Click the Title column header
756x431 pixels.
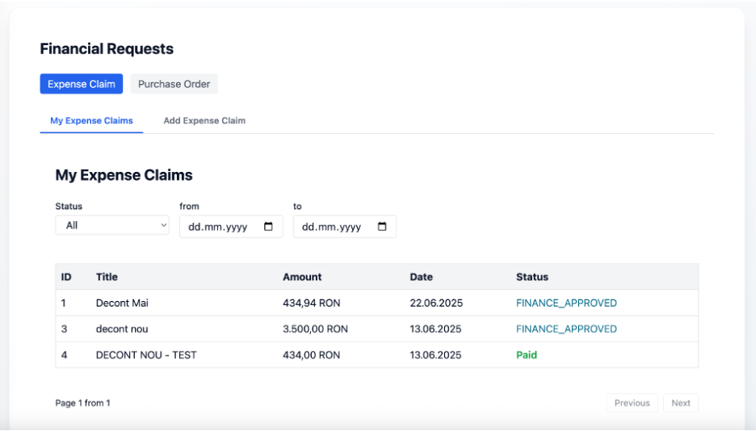(x=107, y=277)
